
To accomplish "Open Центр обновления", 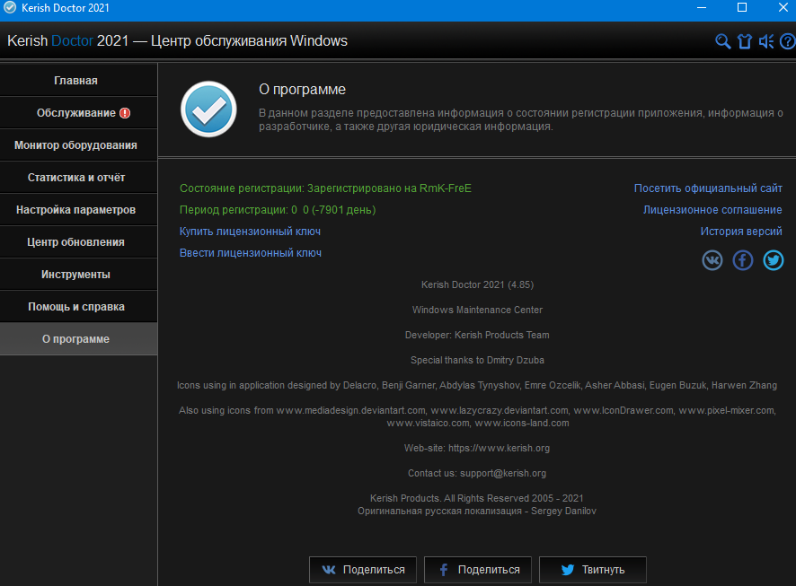I will click(79, 242).
